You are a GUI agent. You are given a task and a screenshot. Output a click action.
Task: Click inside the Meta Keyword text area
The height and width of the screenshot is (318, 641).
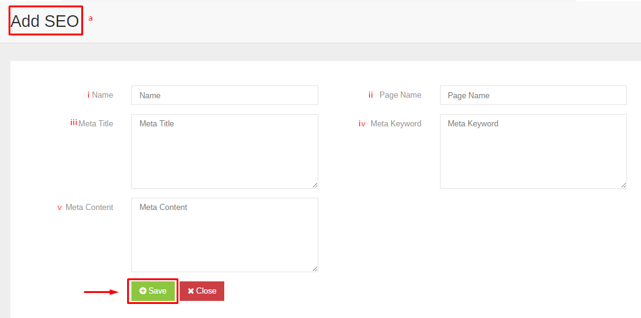point(533,151)
